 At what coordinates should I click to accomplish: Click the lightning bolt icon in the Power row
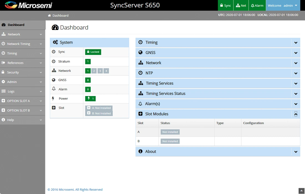(x=53, y=98)
